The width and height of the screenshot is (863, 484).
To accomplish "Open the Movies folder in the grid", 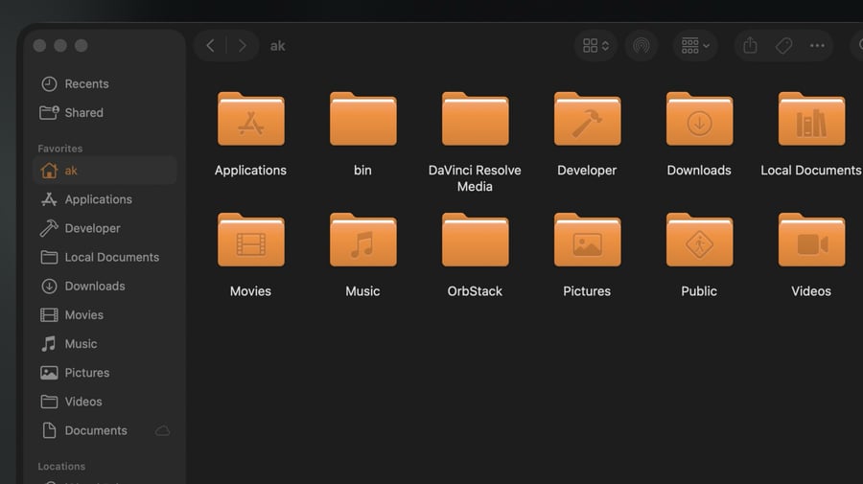I will pos(251,240).
